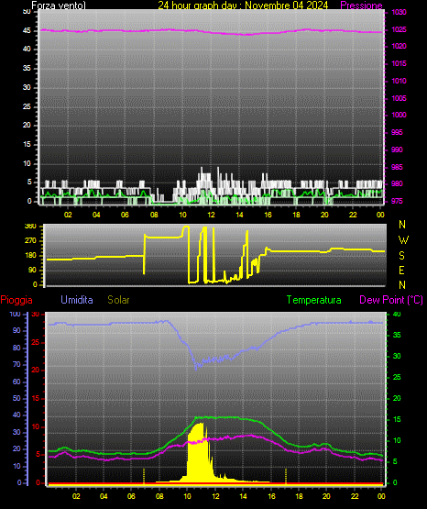
Task: Click the 'Dew Point (°C)' legend label
Action: click(x=391, y=300)
